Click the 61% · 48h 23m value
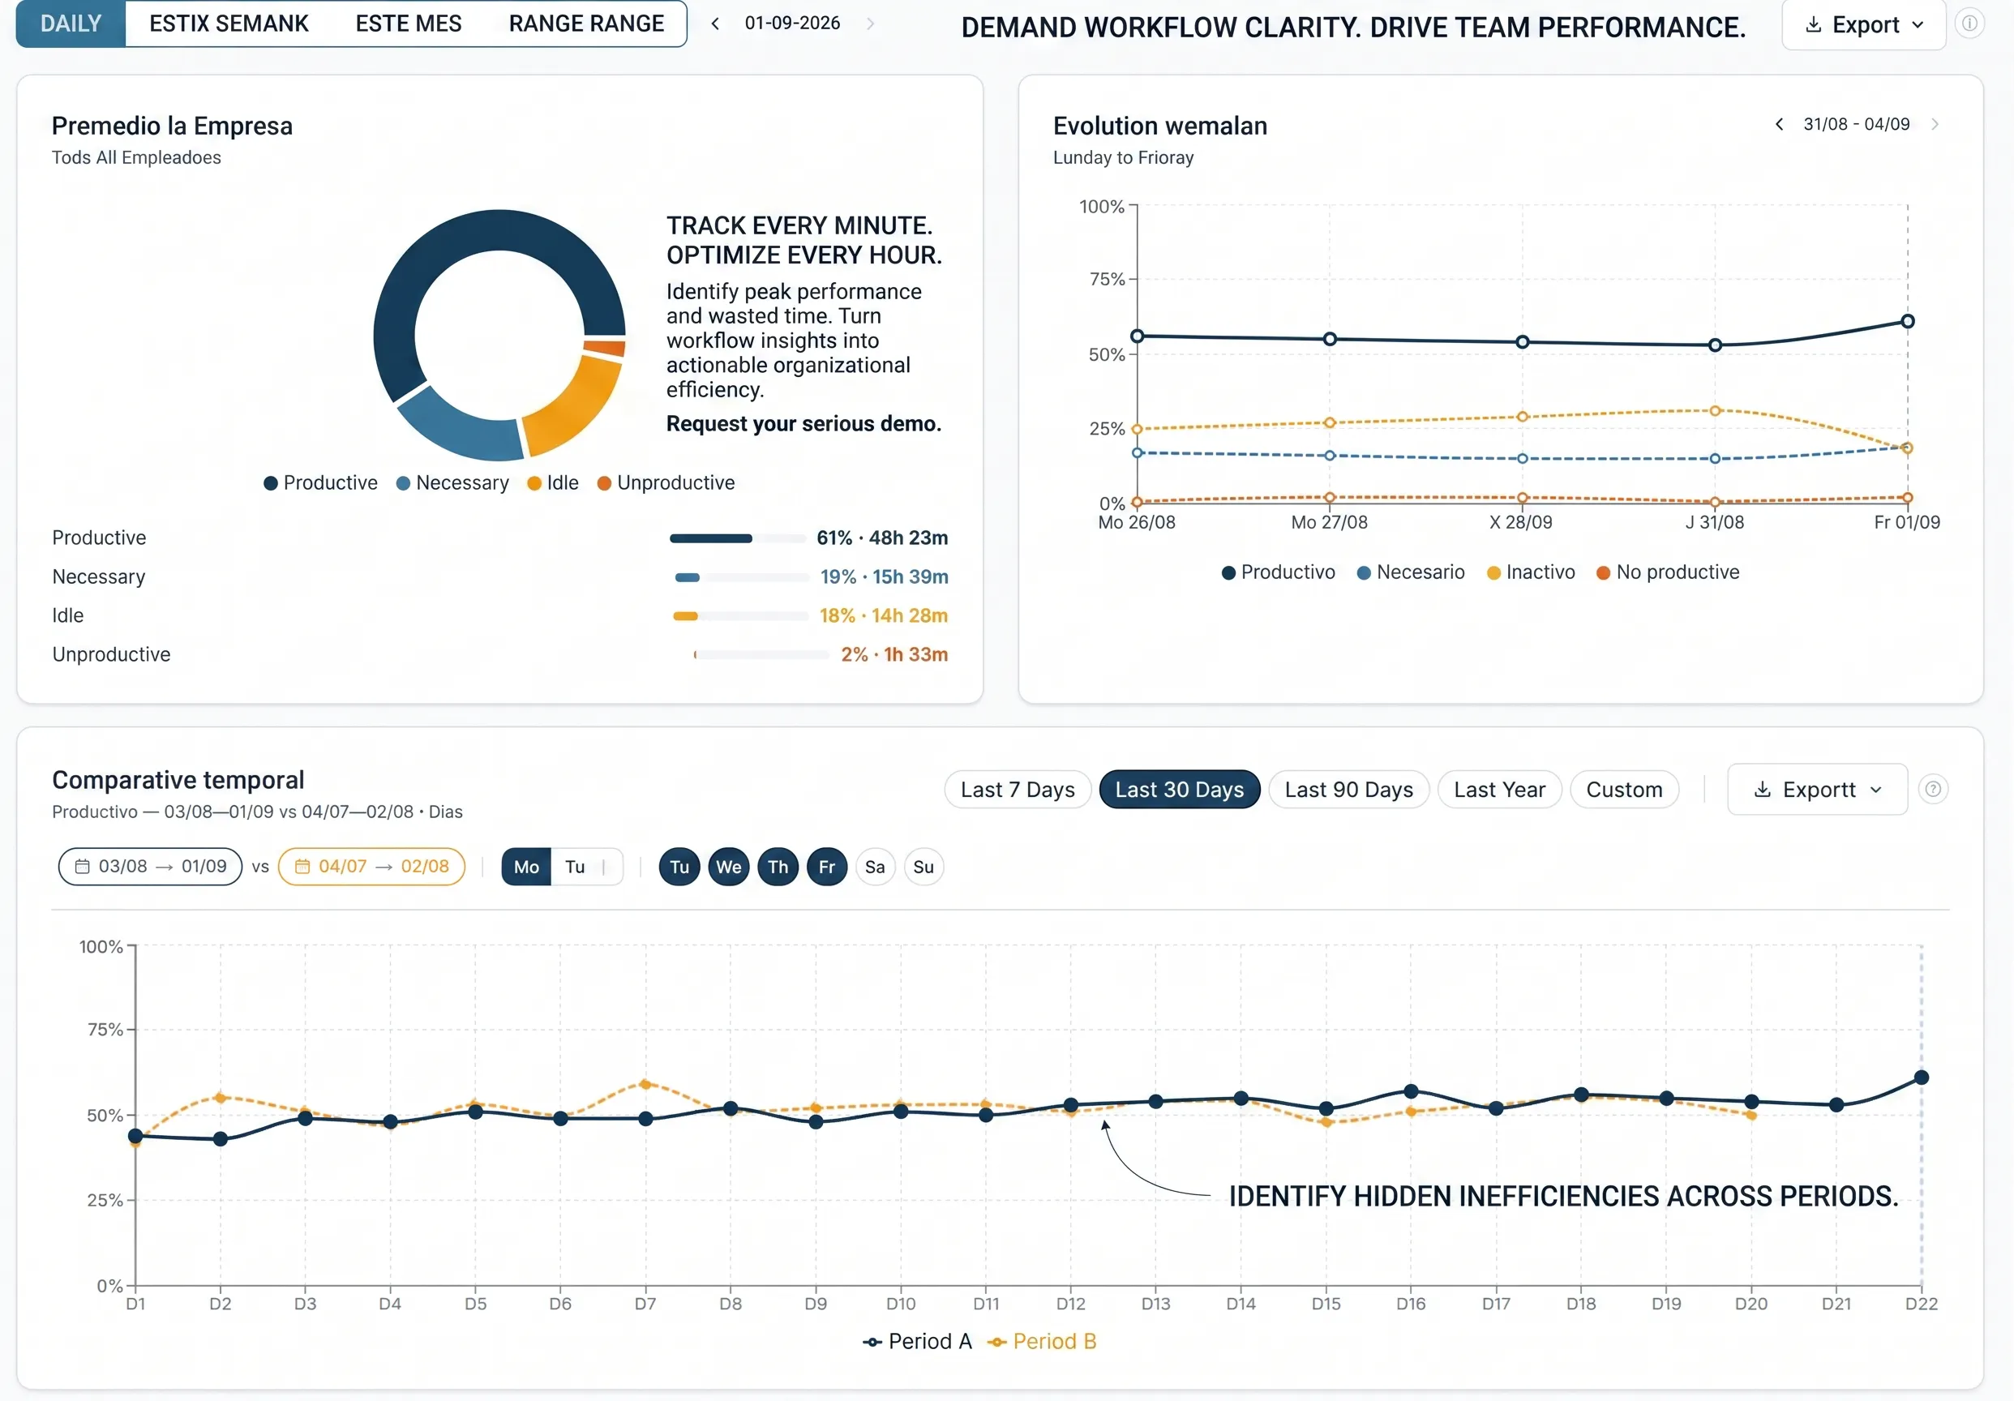The width and height of the screenshot is (2014, 1401). (881, 538)
